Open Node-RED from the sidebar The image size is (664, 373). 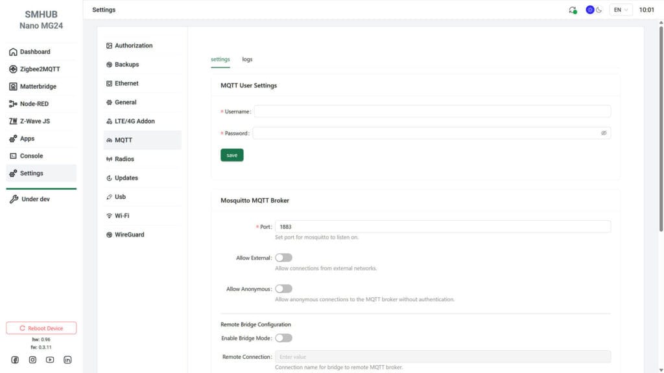click(37, 104)
